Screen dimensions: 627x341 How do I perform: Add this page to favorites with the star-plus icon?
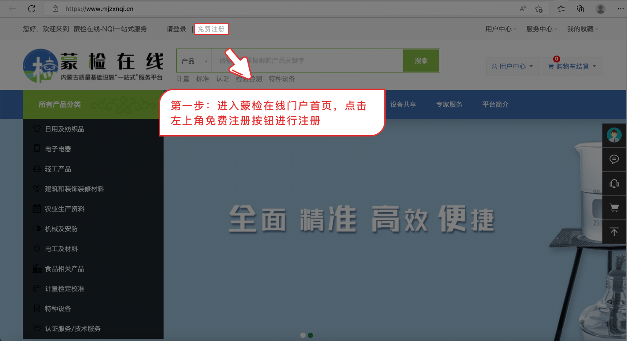point(539,8)
